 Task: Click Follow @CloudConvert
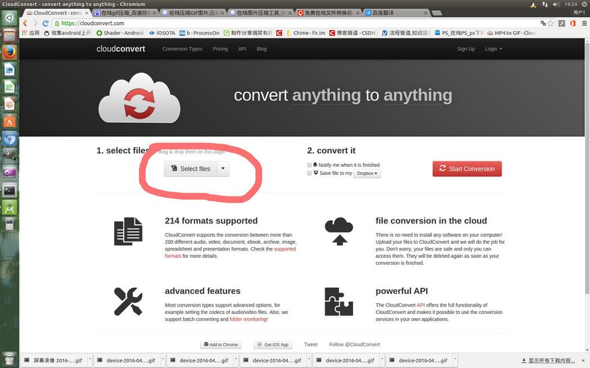[354, 344]
